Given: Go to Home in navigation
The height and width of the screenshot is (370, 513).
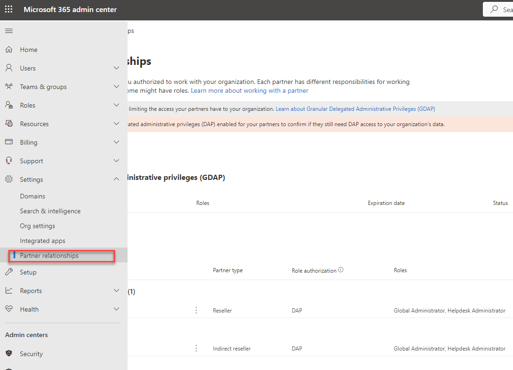Looking at the screenshot, I should point(29,50).
